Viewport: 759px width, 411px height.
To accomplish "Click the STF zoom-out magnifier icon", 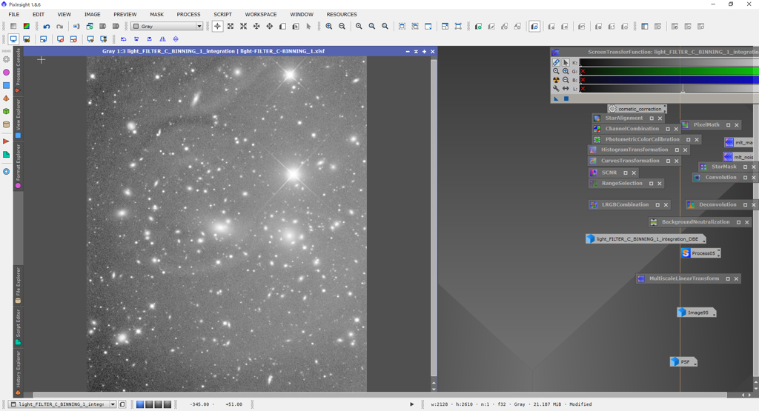I will (x=566, y=80).
